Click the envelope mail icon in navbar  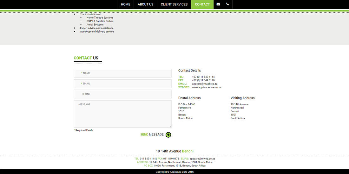[218, 4]
